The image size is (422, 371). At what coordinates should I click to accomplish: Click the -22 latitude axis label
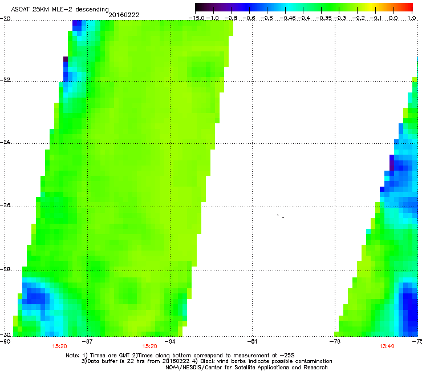5,80
